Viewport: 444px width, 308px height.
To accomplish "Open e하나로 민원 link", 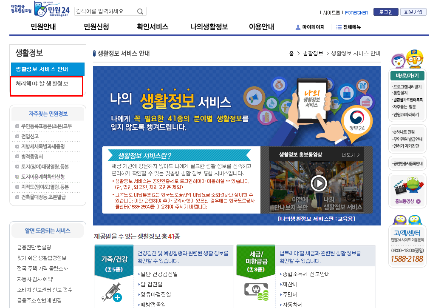I will tap(404, 132).
